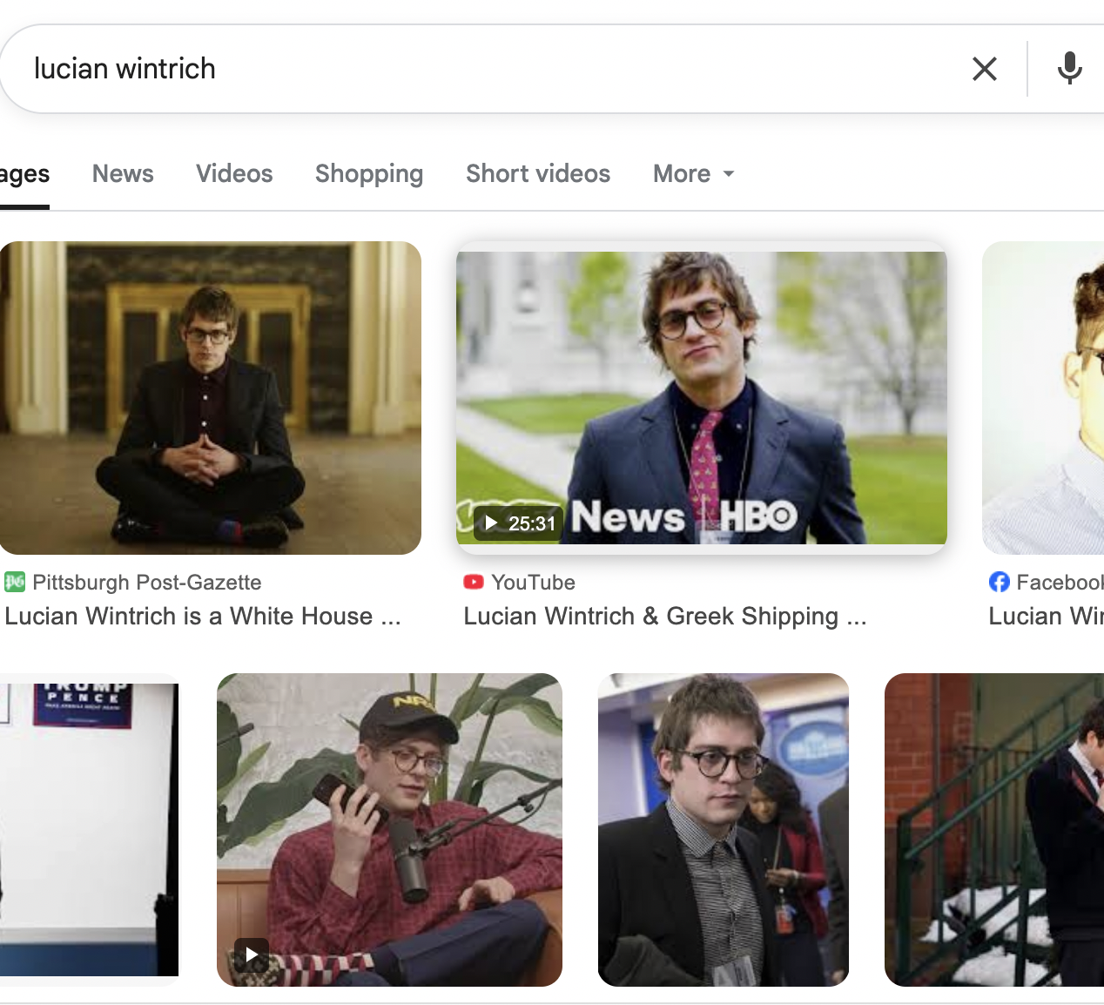This screenshot has width=1104, height=1005.
Task: Click the Pittsburgh Post-Gazette favicon
Action: (15, 582)
